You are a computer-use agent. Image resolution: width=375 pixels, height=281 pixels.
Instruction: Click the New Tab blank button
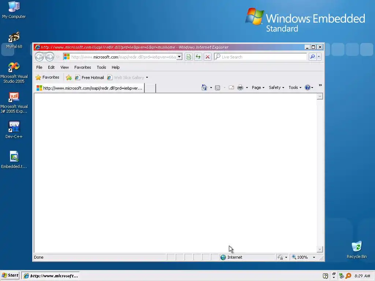point(150,88)
